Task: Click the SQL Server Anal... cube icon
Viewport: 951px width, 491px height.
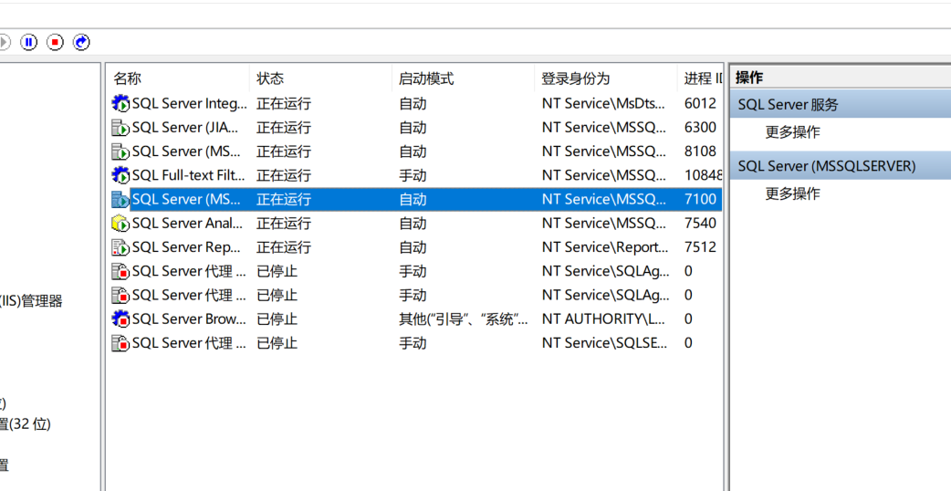Action: click(120, 224)
